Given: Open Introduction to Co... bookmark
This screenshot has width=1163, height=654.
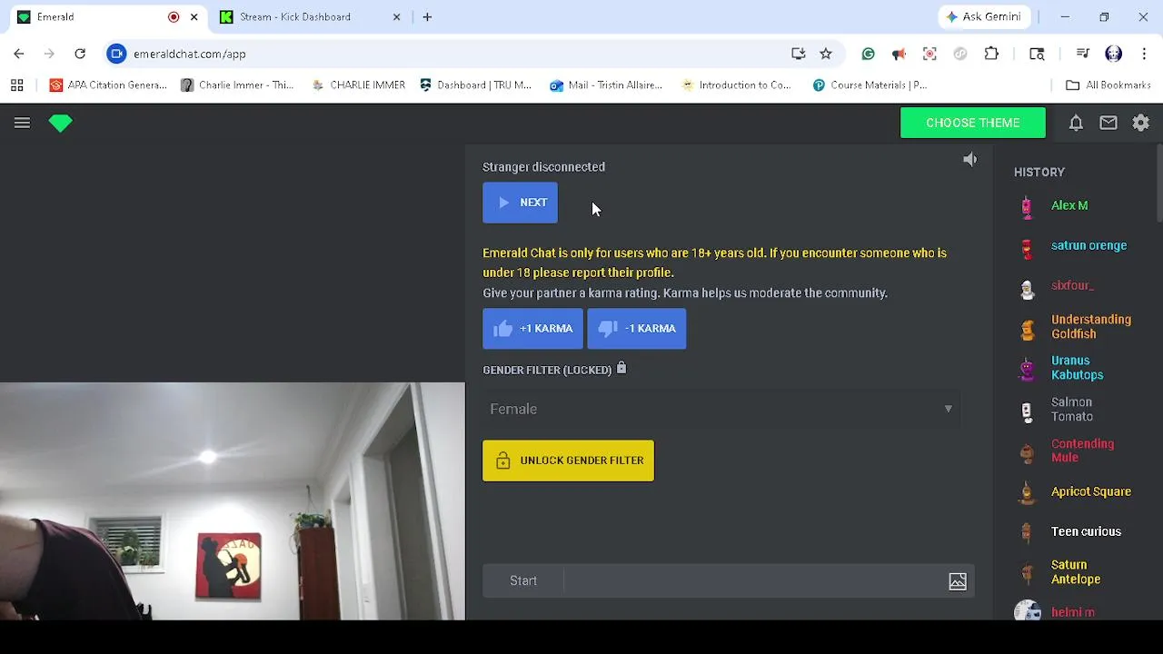Looking at the screenshot, I should pos(736,84).
